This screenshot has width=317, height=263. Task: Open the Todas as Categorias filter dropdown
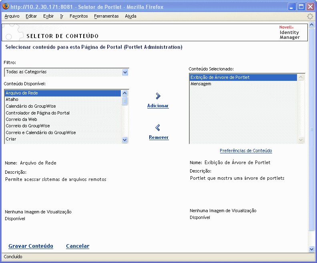[x=66, y=72]
